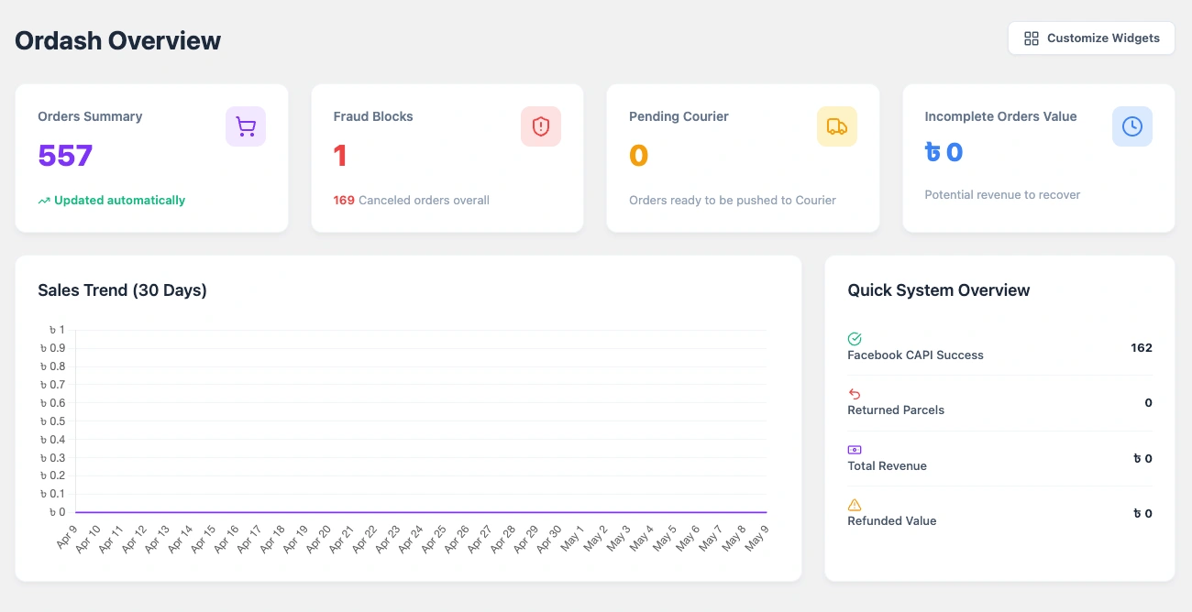
Task: Click the ৳ 0.5 y-axis label
Action: tap(52, 421)
